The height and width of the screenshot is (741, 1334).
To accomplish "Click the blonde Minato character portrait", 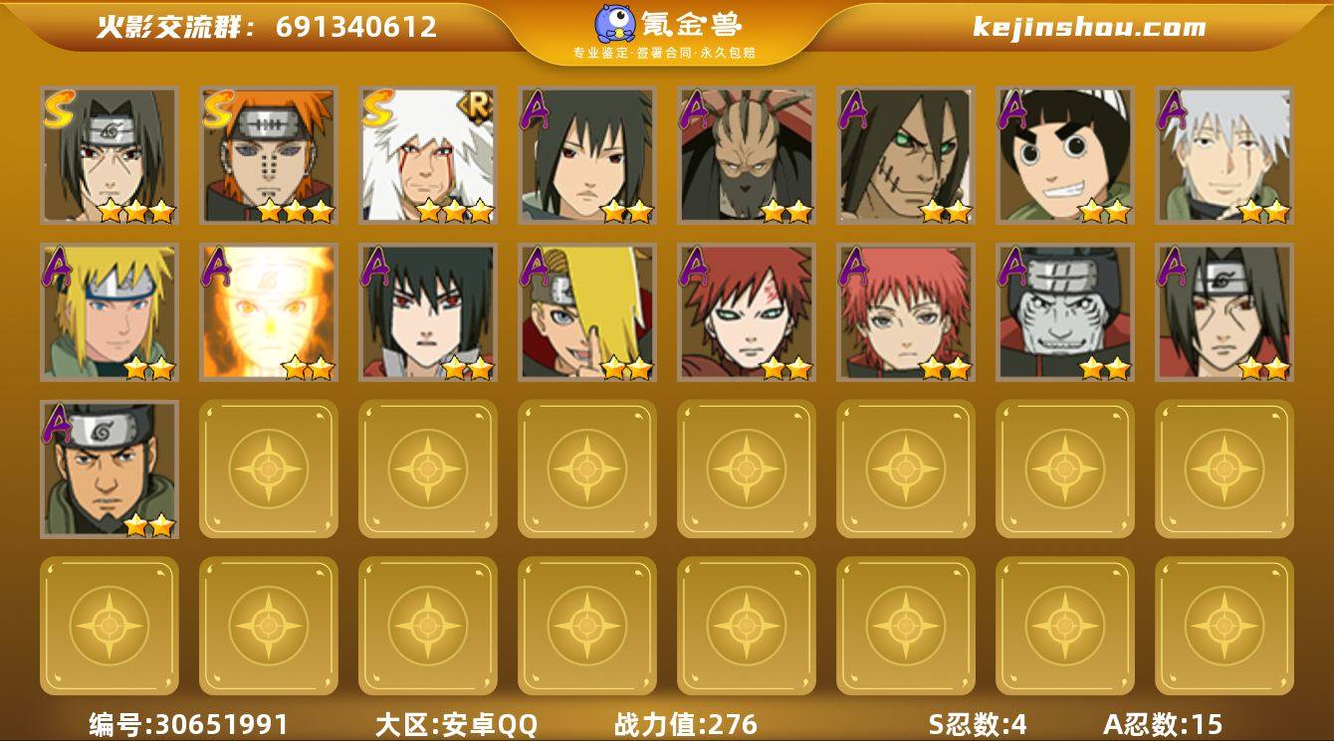I will (110, 312).
